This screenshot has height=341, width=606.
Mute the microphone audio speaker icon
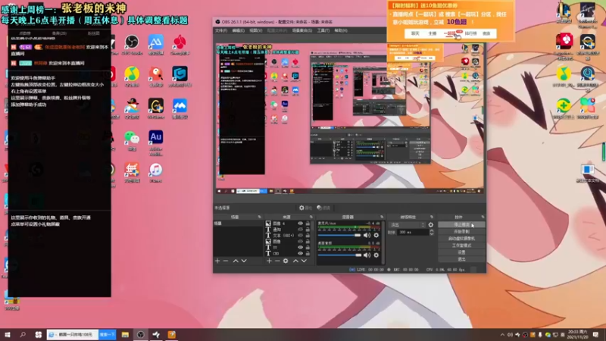coord(367,235)
